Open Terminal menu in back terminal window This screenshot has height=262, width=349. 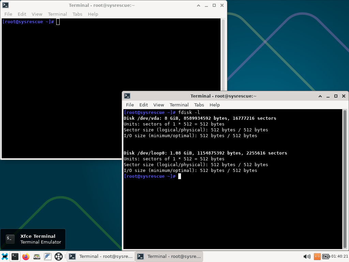[57, 14]
